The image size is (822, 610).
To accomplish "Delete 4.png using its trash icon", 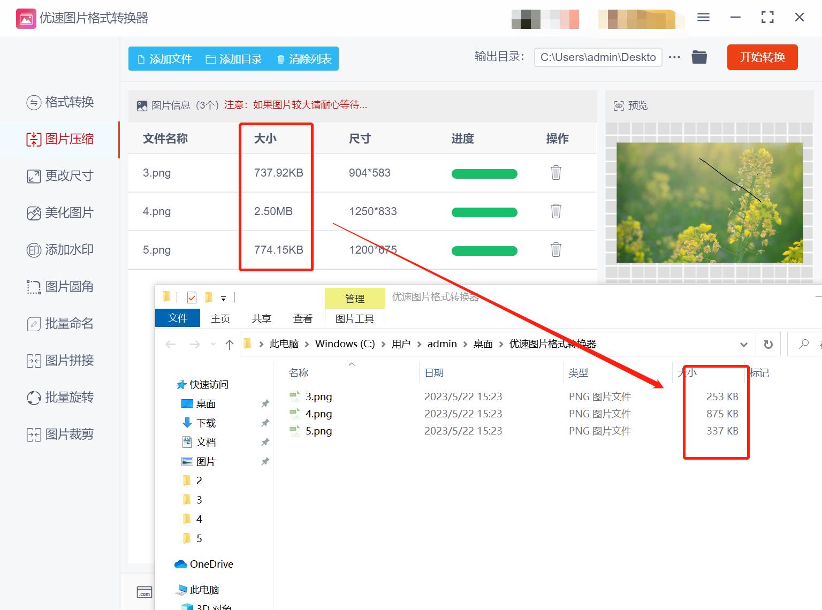I will click(x=555, y=211).
